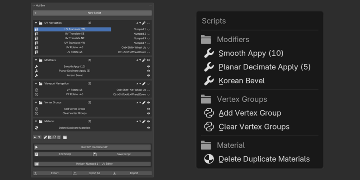Hide Planar Decimate Apply (5) via eye icon

tap(149, 71)
